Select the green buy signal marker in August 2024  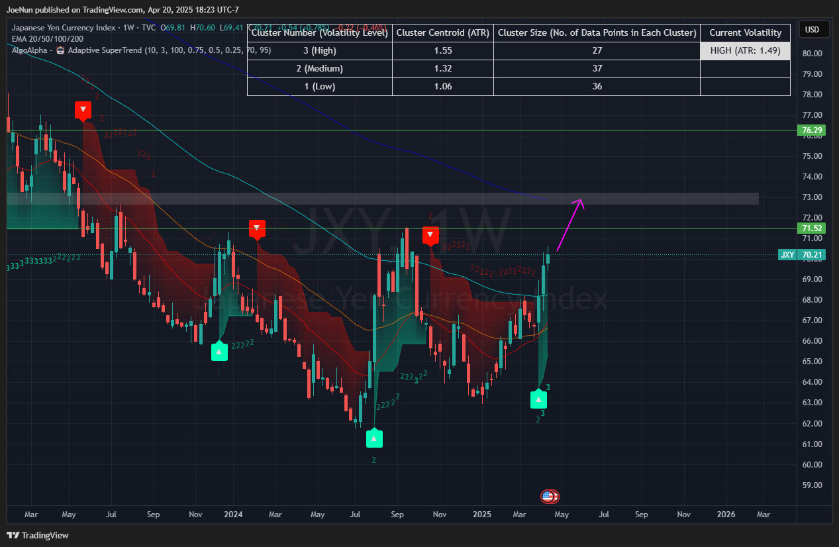(x=375, y=438)
